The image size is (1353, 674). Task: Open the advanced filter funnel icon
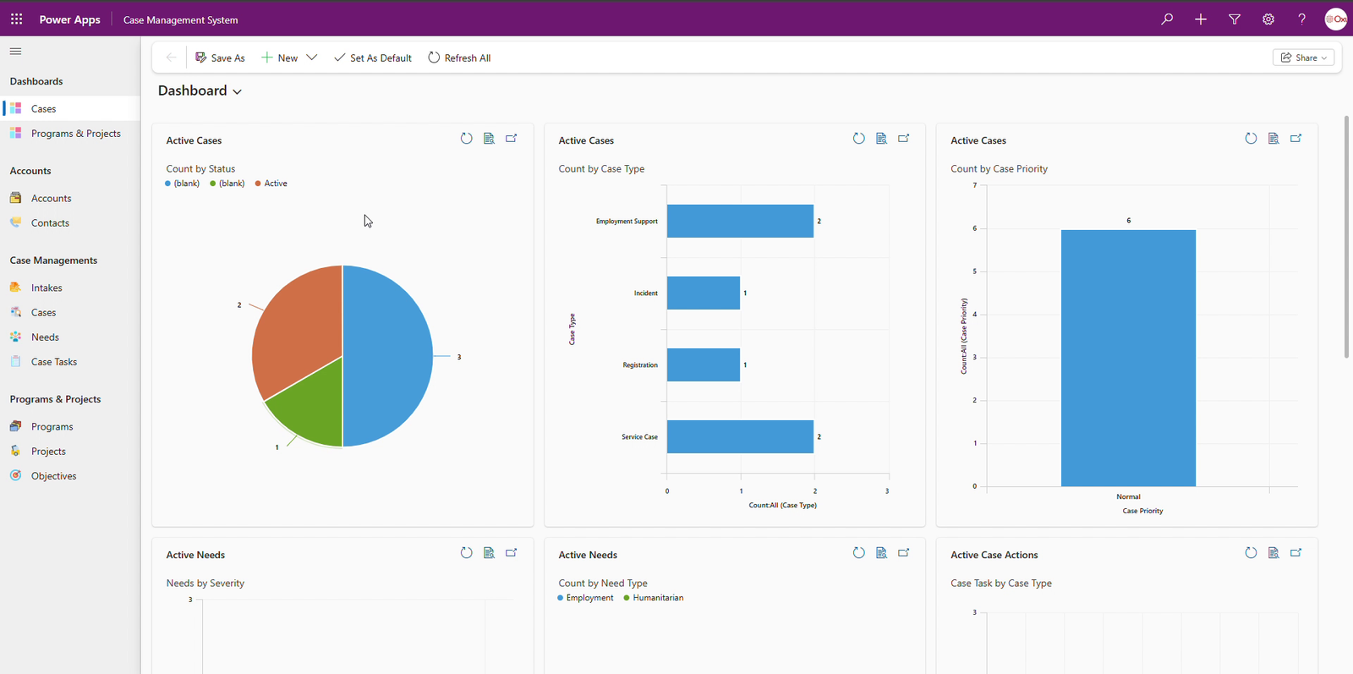(1235, 19)
